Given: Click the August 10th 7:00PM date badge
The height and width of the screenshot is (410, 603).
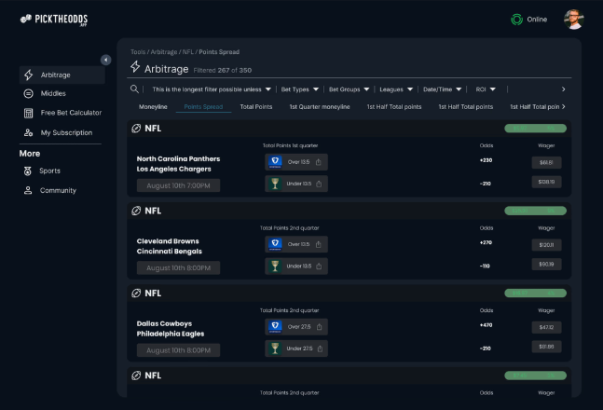Looking at the screenshot, I should coord(178,185).
